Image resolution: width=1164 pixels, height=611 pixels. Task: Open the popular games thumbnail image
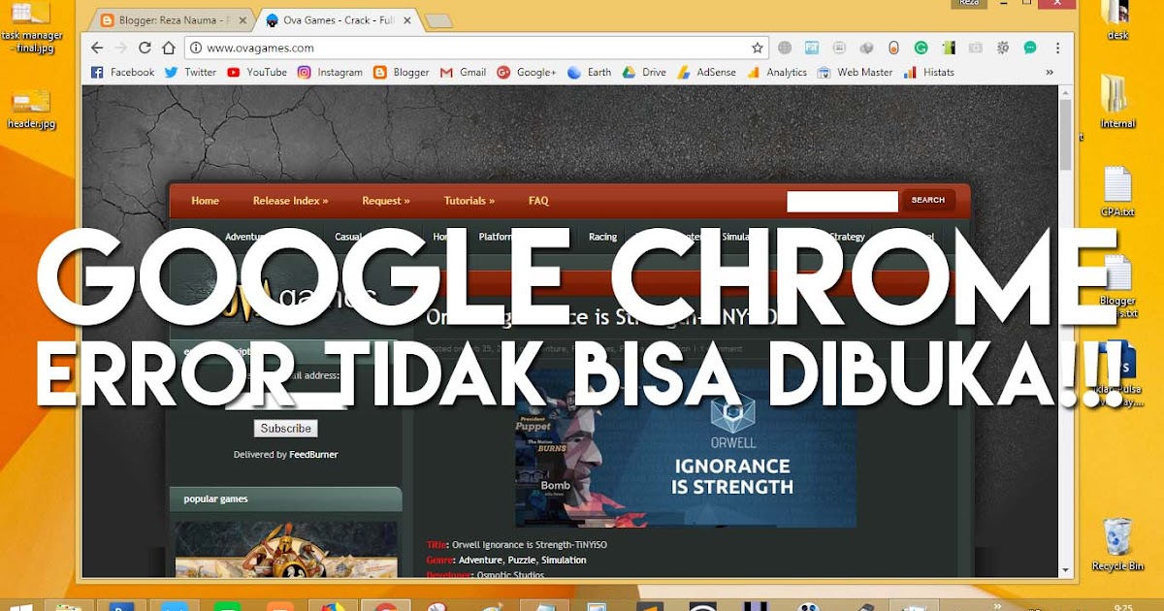point(286,549)
